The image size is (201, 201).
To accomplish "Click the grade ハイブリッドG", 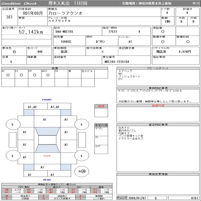I will click(59, 21).
